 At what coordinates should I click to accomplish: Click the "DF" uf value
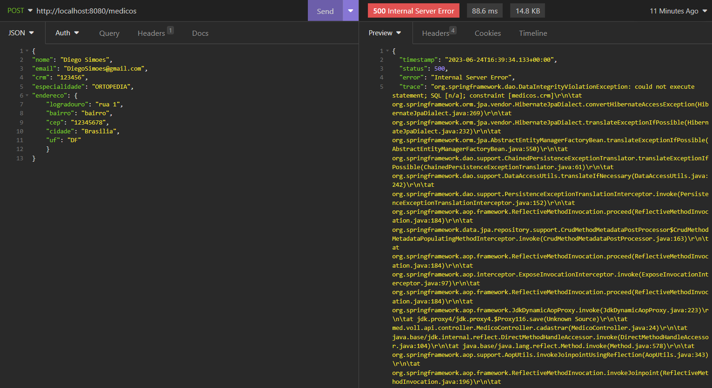(x=74, y=140)
